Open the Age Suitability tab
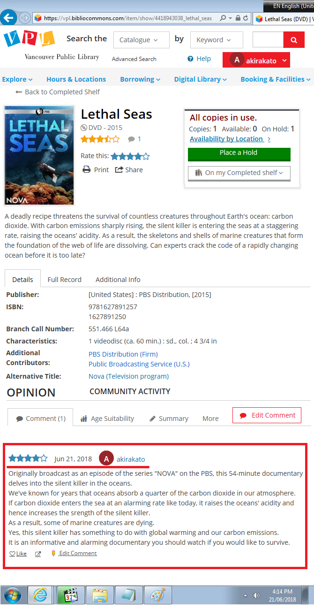The width and height of the screenshot is (314, 610). click(107, 419)
